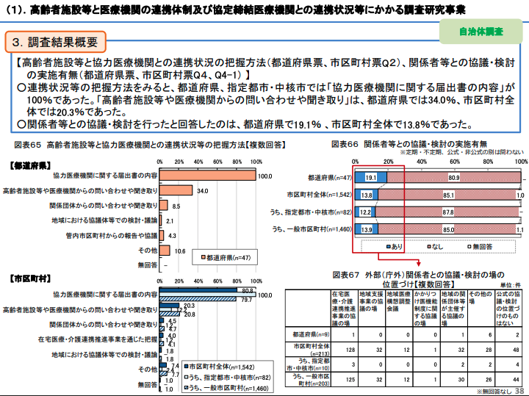Click the 85.1 red segment for 市区町村全体

[x=447, y=195]
